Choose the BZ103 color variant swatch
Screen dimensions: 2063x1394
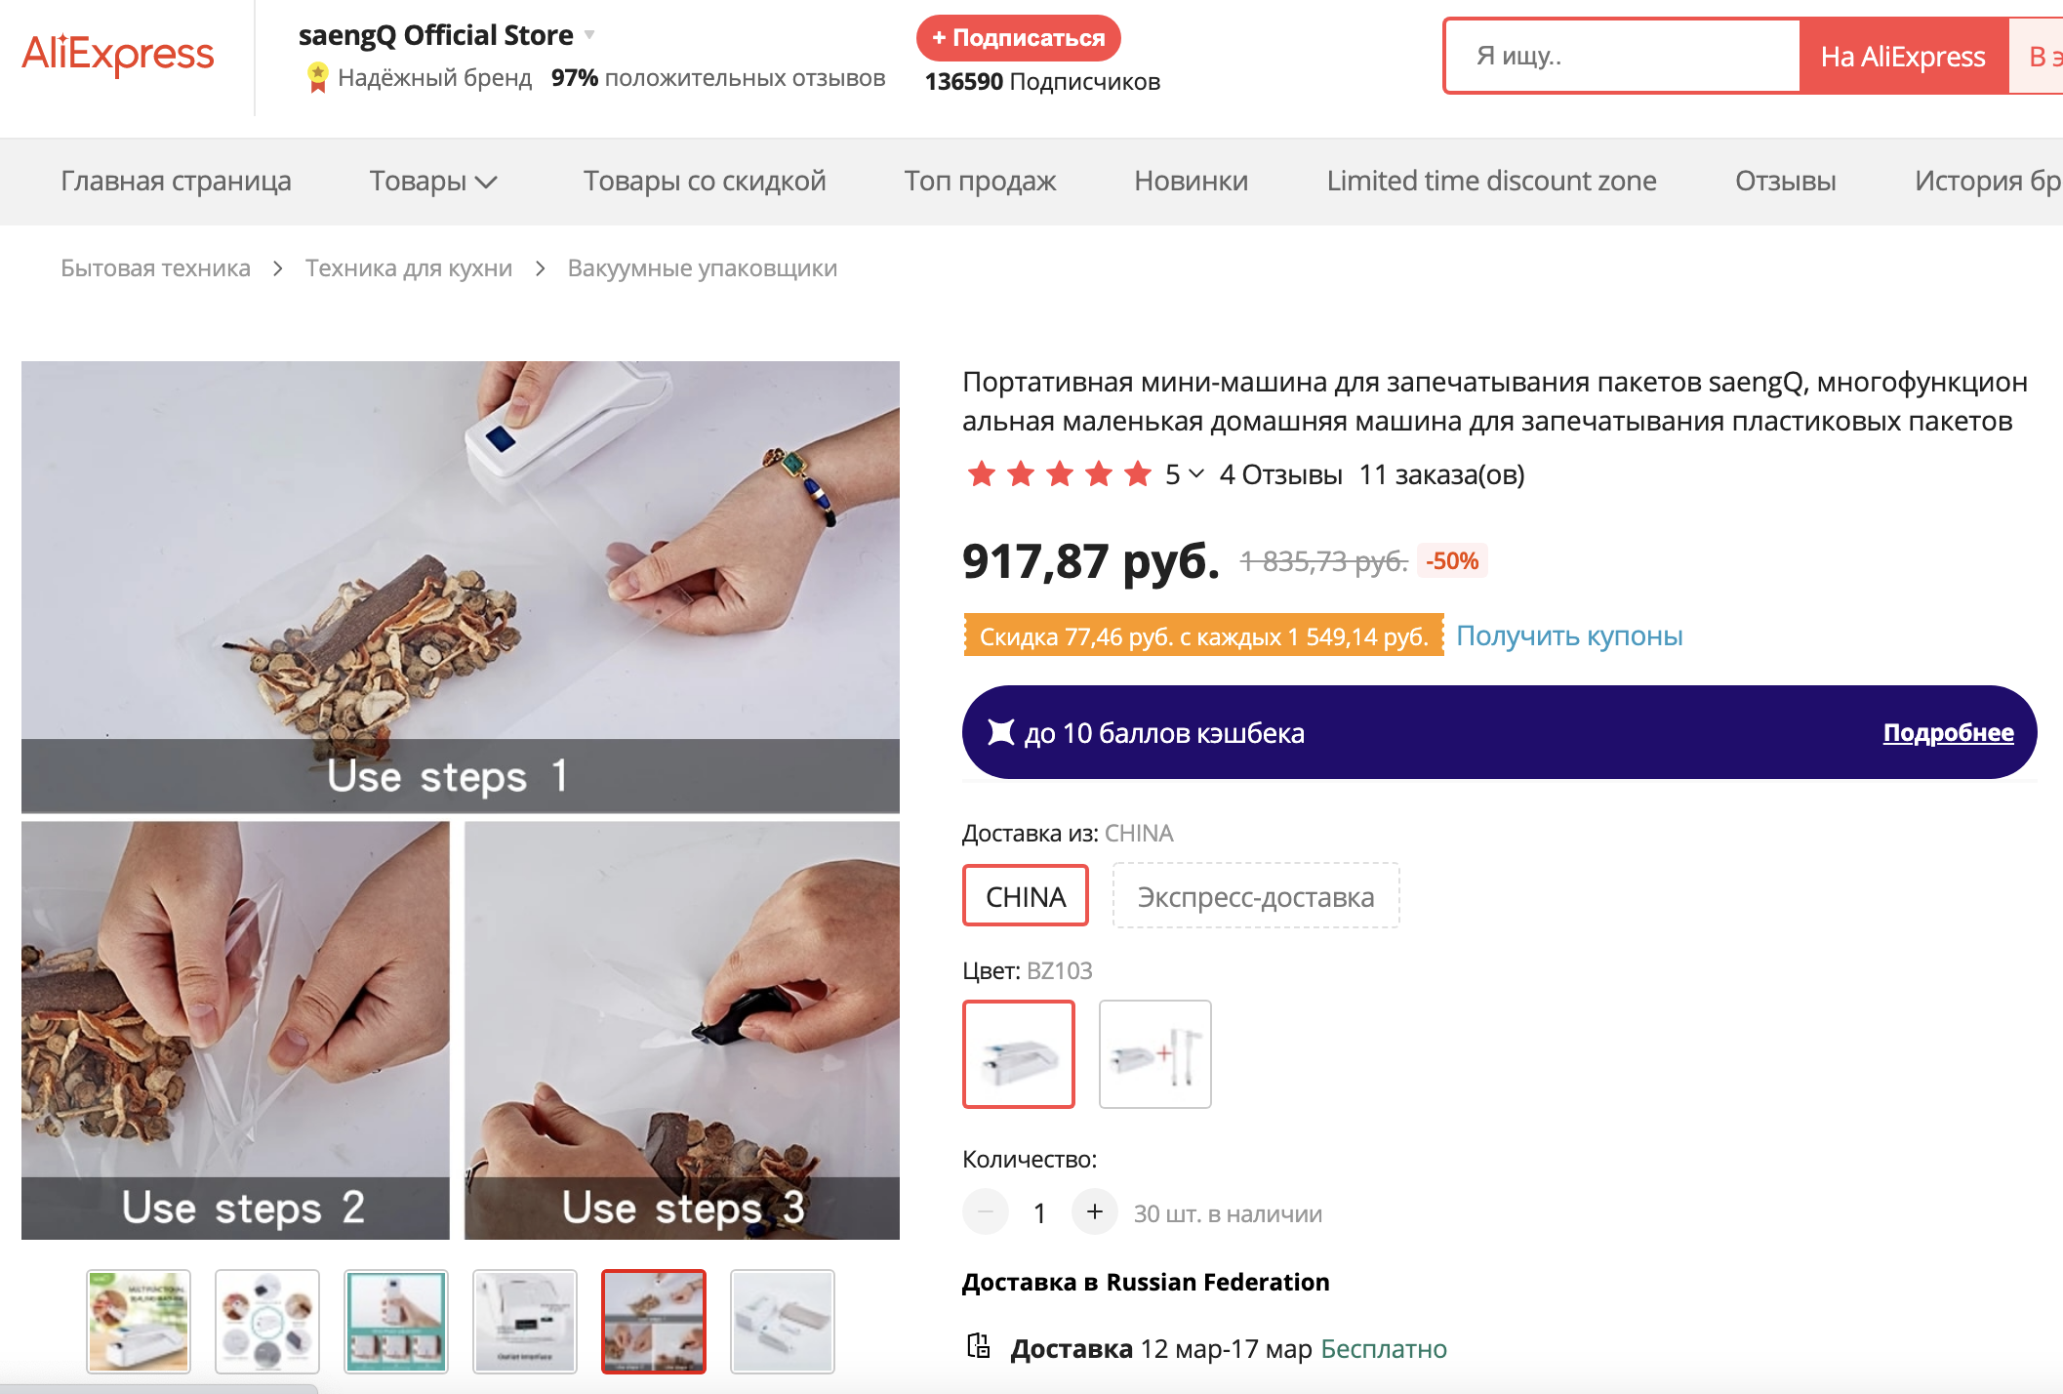[1019, 1054]
